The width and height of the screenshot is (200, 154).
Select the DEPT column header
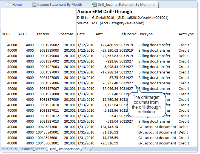coord(6,34)
